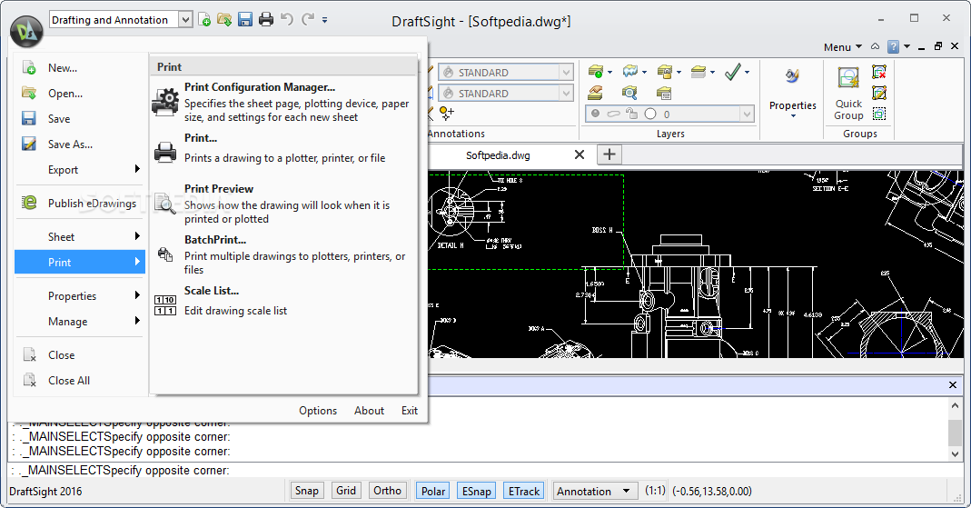Toggle Snap in the status bar

click(x=306, y=491)
